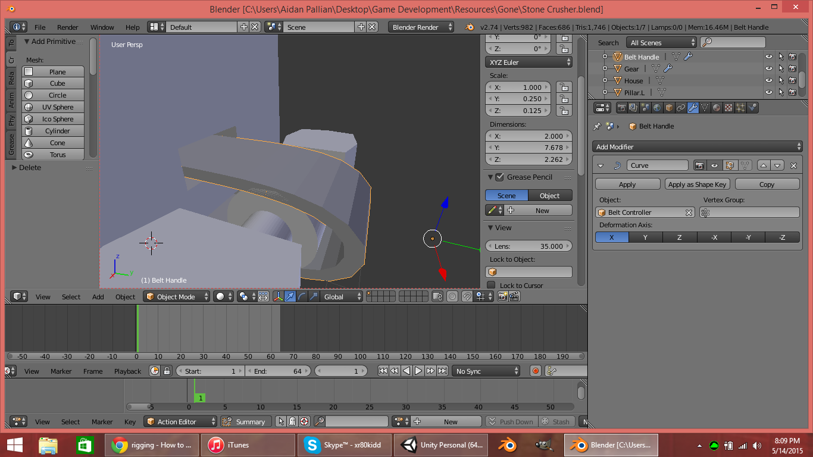Viewport: 813px width, 457px height.
Task: Open the Render Layers properties tab
Action: click(633, 108)
